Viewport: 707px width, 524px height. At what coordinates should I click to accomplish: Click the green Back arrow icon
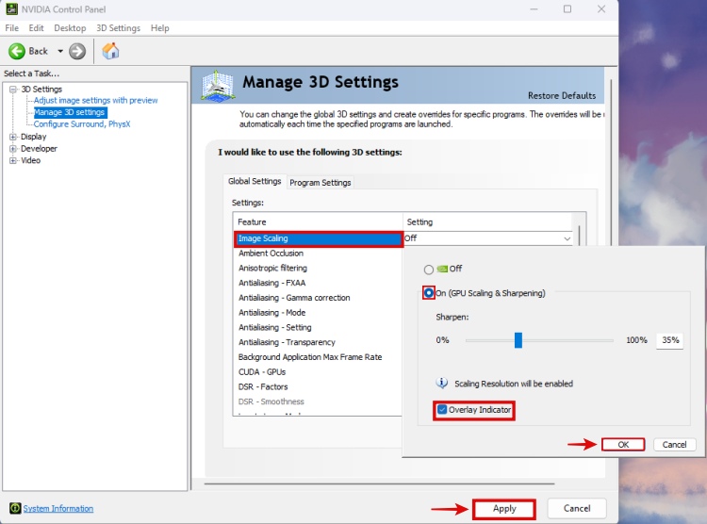pyautogui.click(x=17, y=51)
